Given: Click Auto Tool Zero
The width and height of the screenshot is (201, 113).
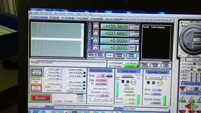Looking at the screenshot, I should click(100, 89).
